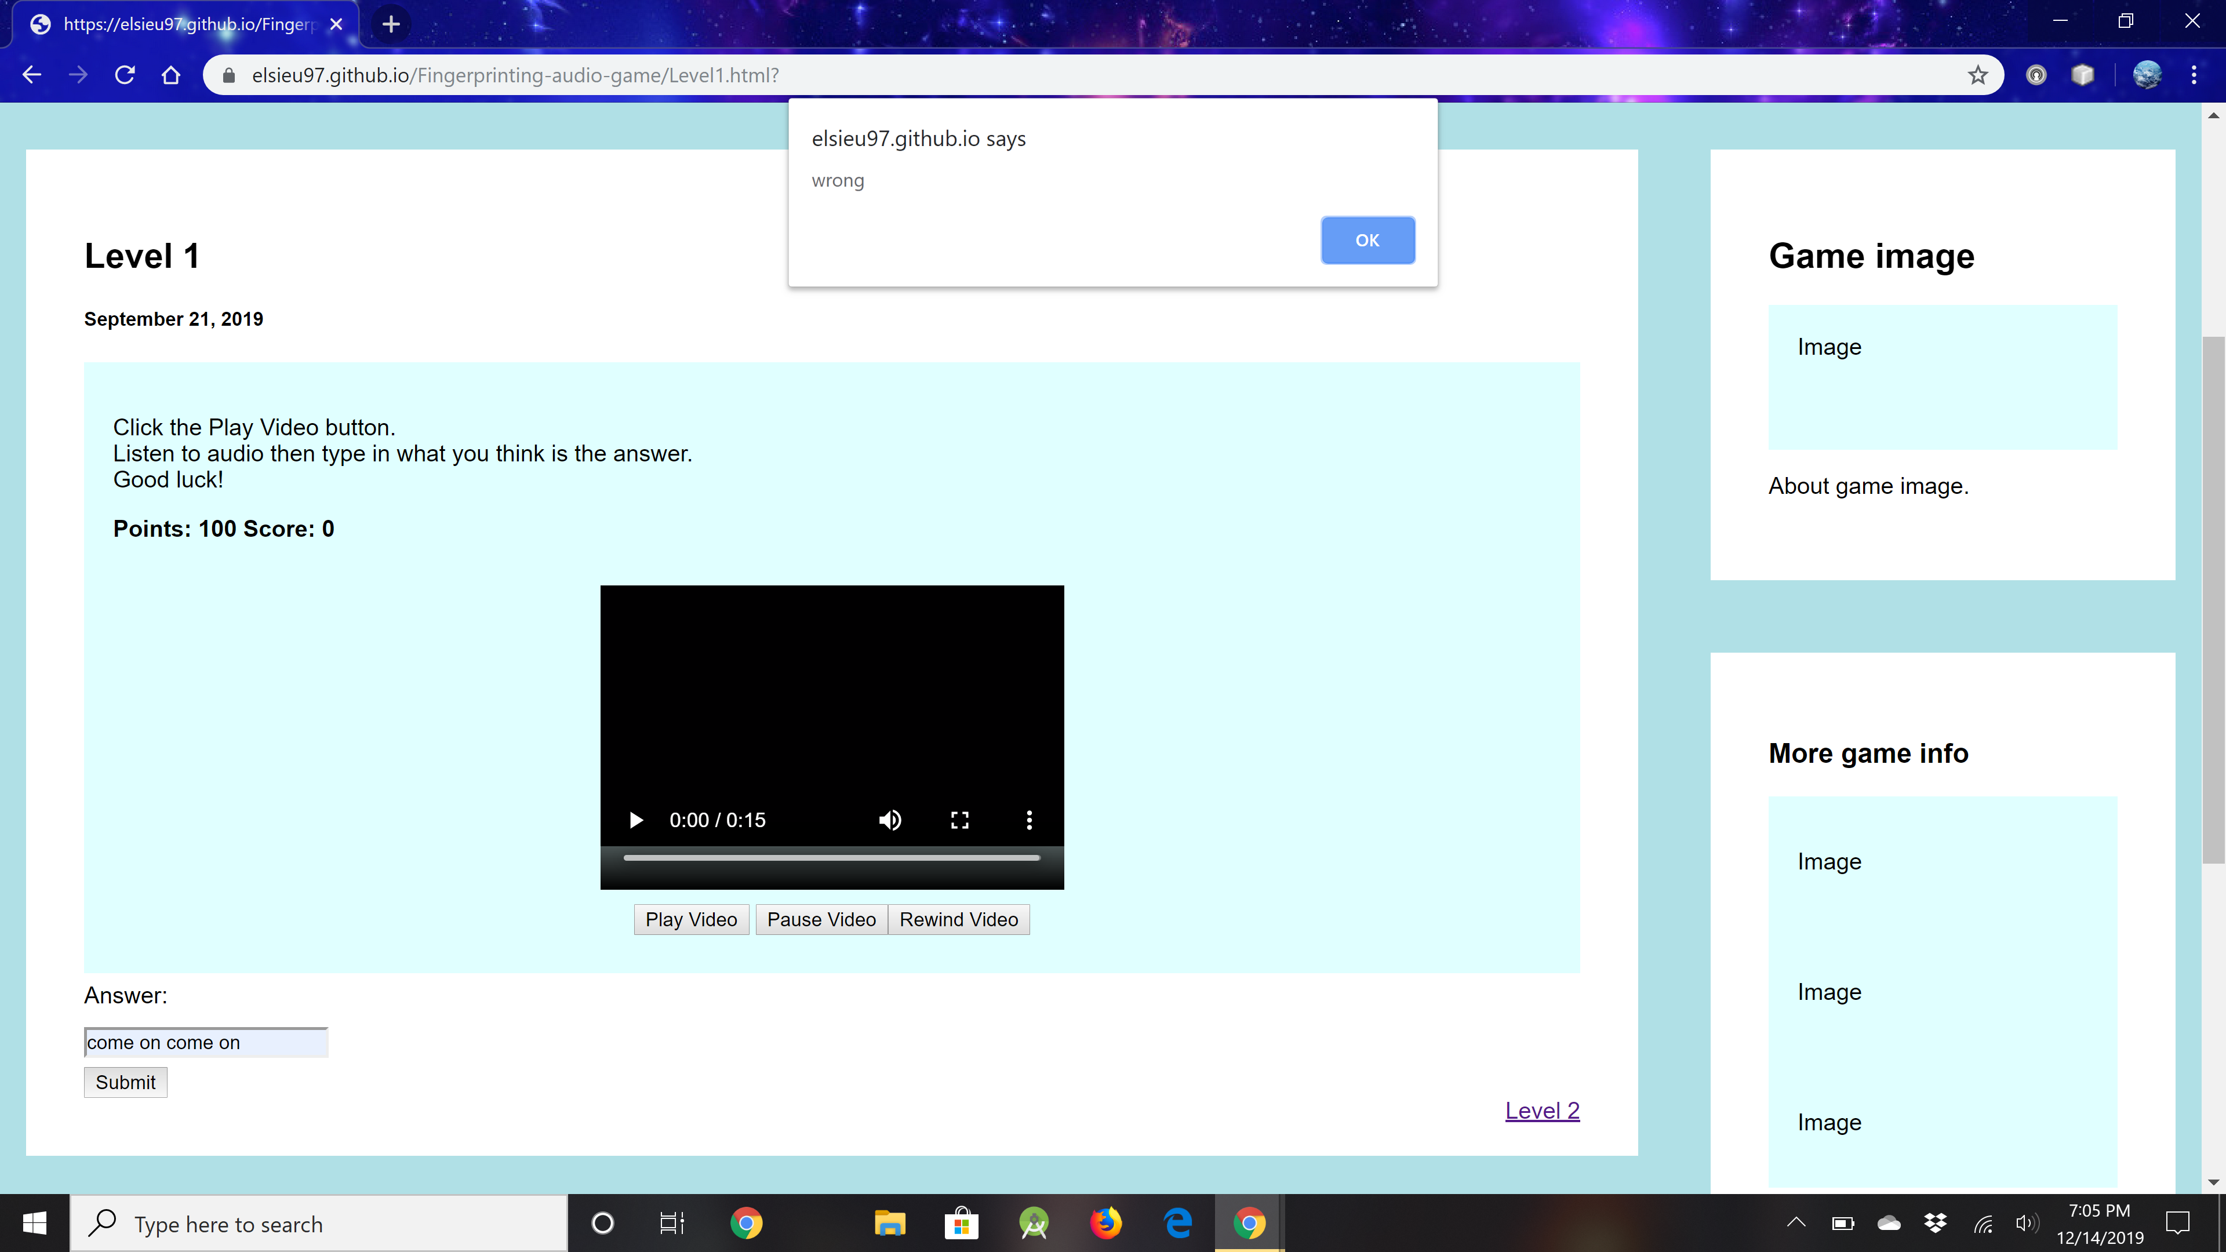Reload the page with the refresh icon
The height and width of the screenshot is (1252, 2226).
tap(125, 75)
